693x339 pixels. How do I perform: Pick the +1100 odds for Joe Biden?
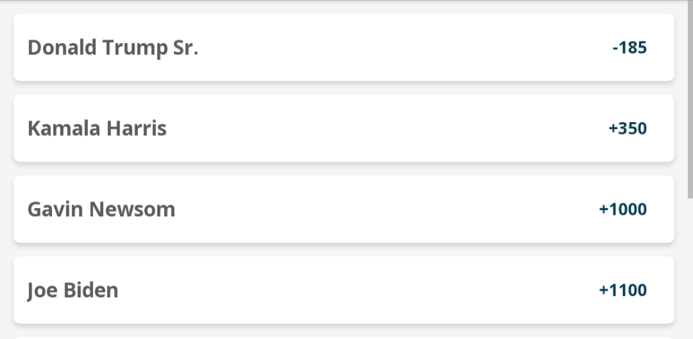click(x=623, y=290)
